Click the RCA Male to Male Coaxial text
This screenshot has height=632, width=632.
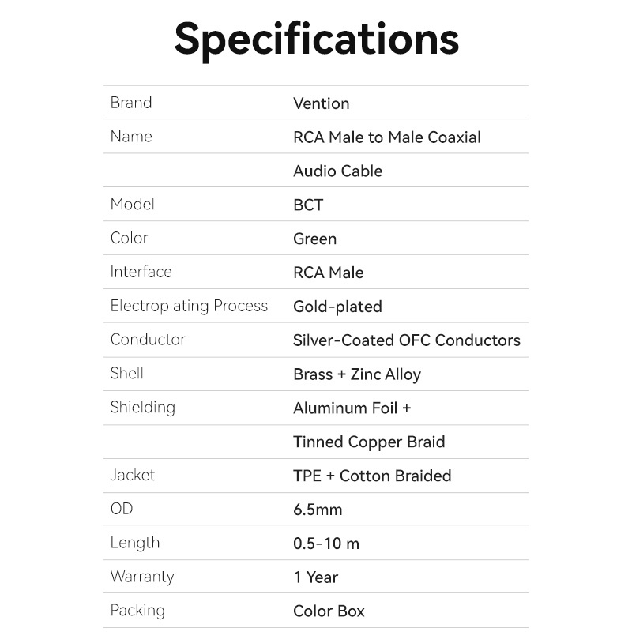[x=386, y=137]
